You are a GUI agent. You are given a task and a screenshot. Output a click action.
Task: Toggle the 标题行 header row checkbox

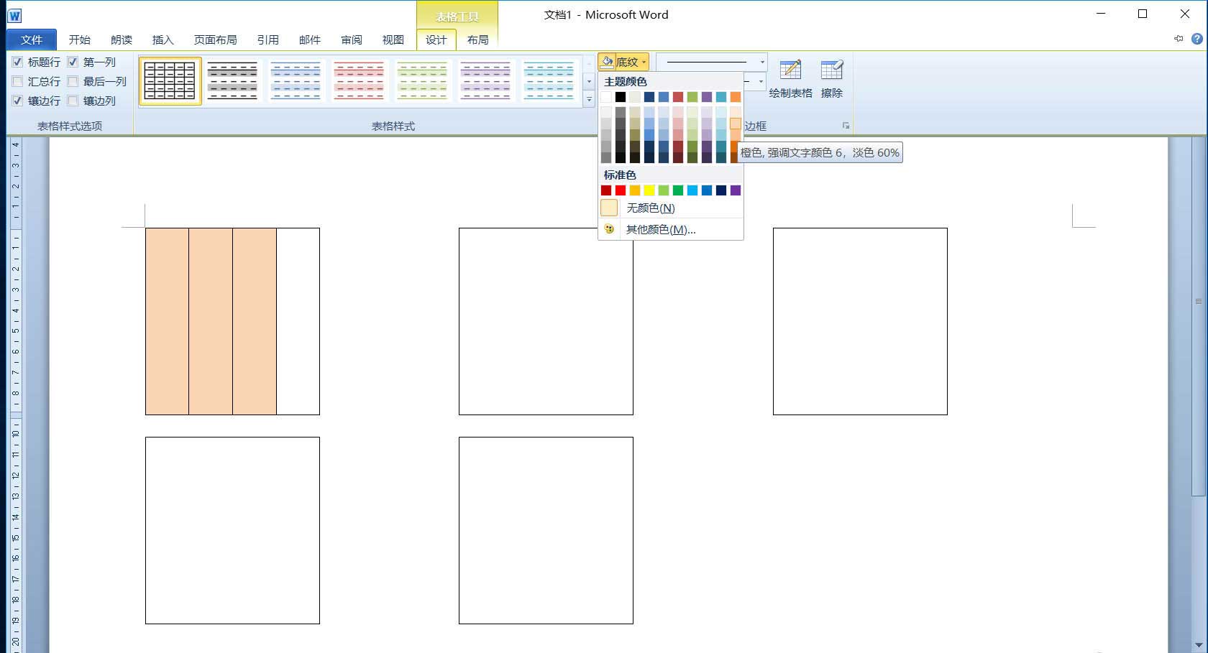tap(17, 62)
